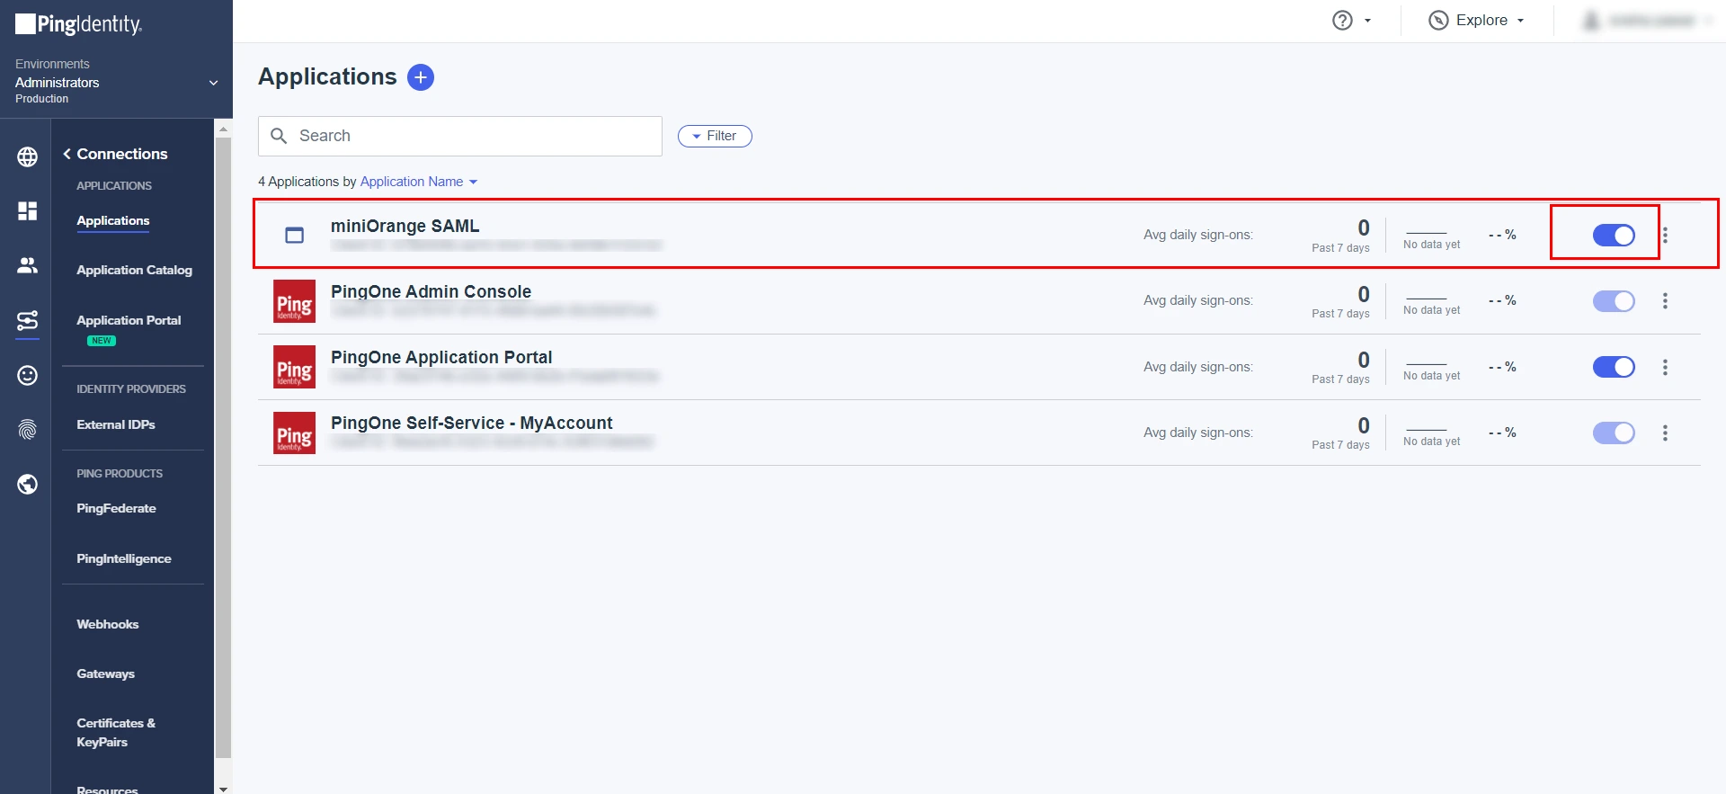The height and width of the screenshot is (794, 1726).
Task: Open the globe environment icon in sidebar
Action: 28,156
